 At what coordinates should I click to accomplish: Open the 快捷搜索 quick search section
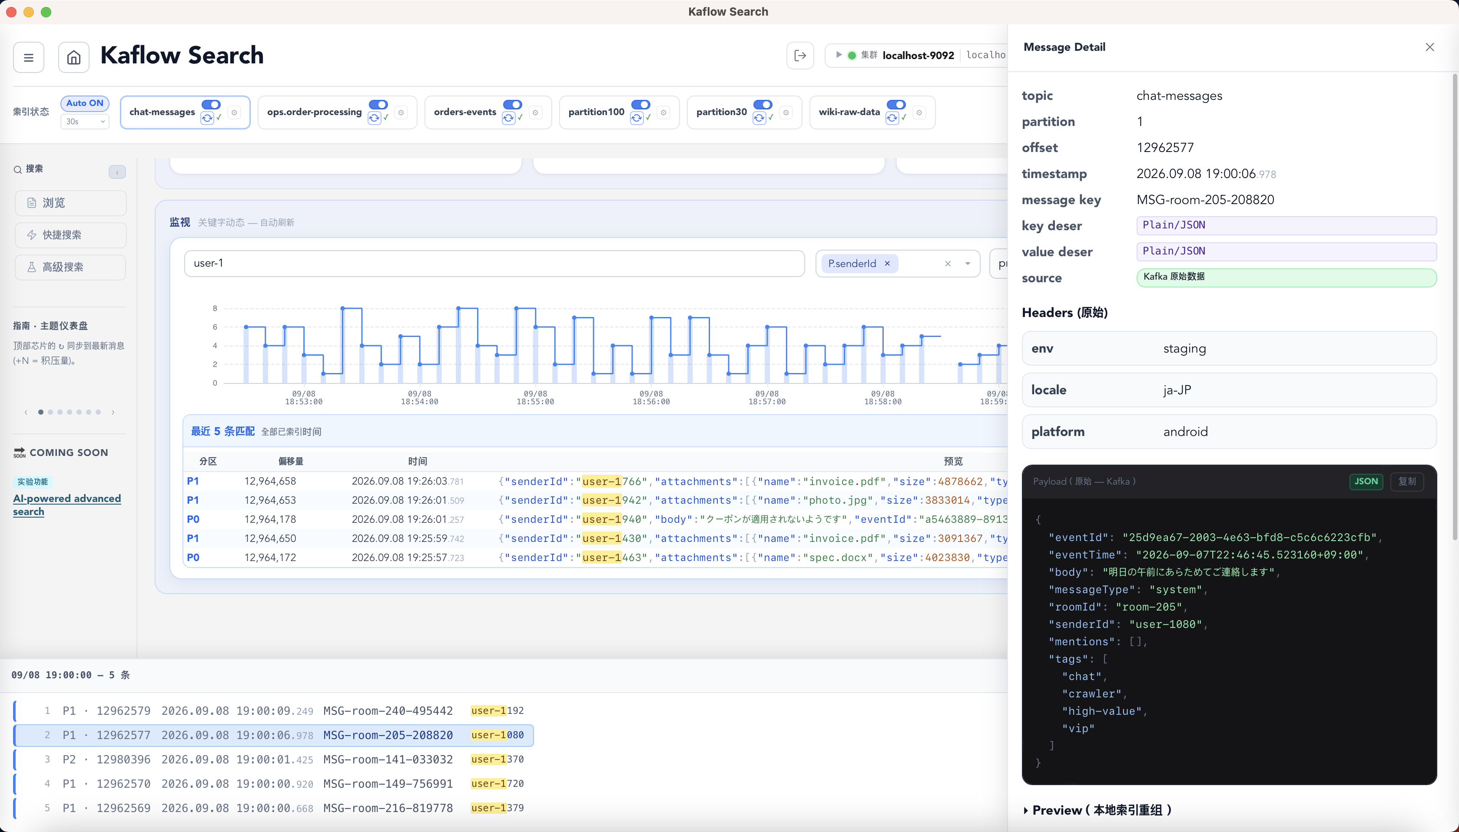click(70, 235)
